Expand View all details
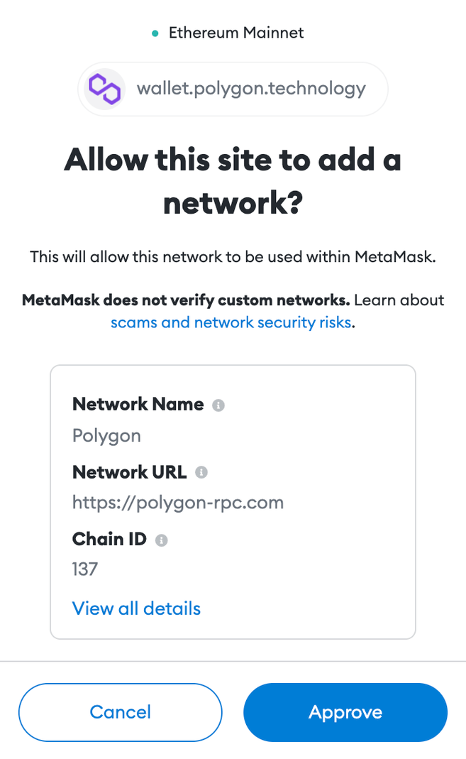 click(x=136, y=608)
